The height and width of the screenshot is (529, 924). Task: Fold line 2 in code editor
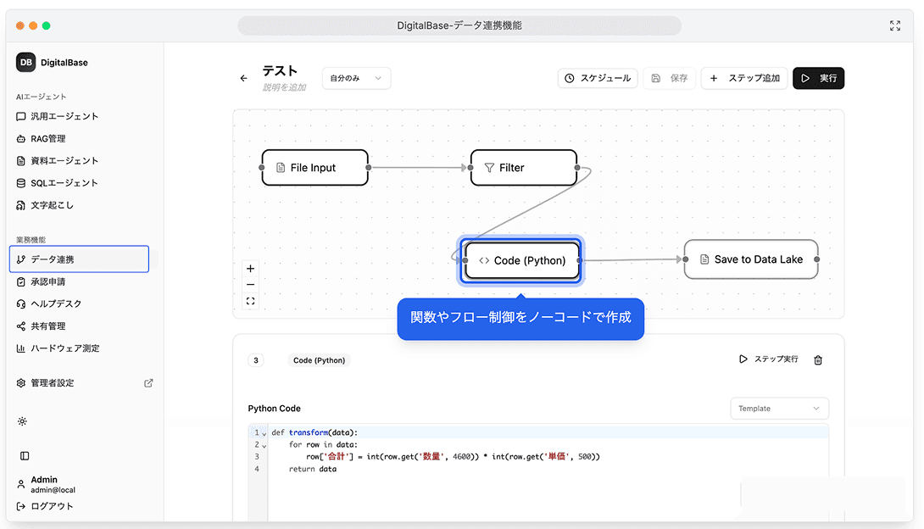click(x=264, y=446)
